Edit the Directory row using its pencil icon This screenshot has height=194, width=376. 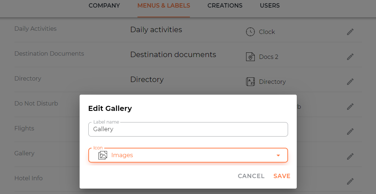click(350, 82)
